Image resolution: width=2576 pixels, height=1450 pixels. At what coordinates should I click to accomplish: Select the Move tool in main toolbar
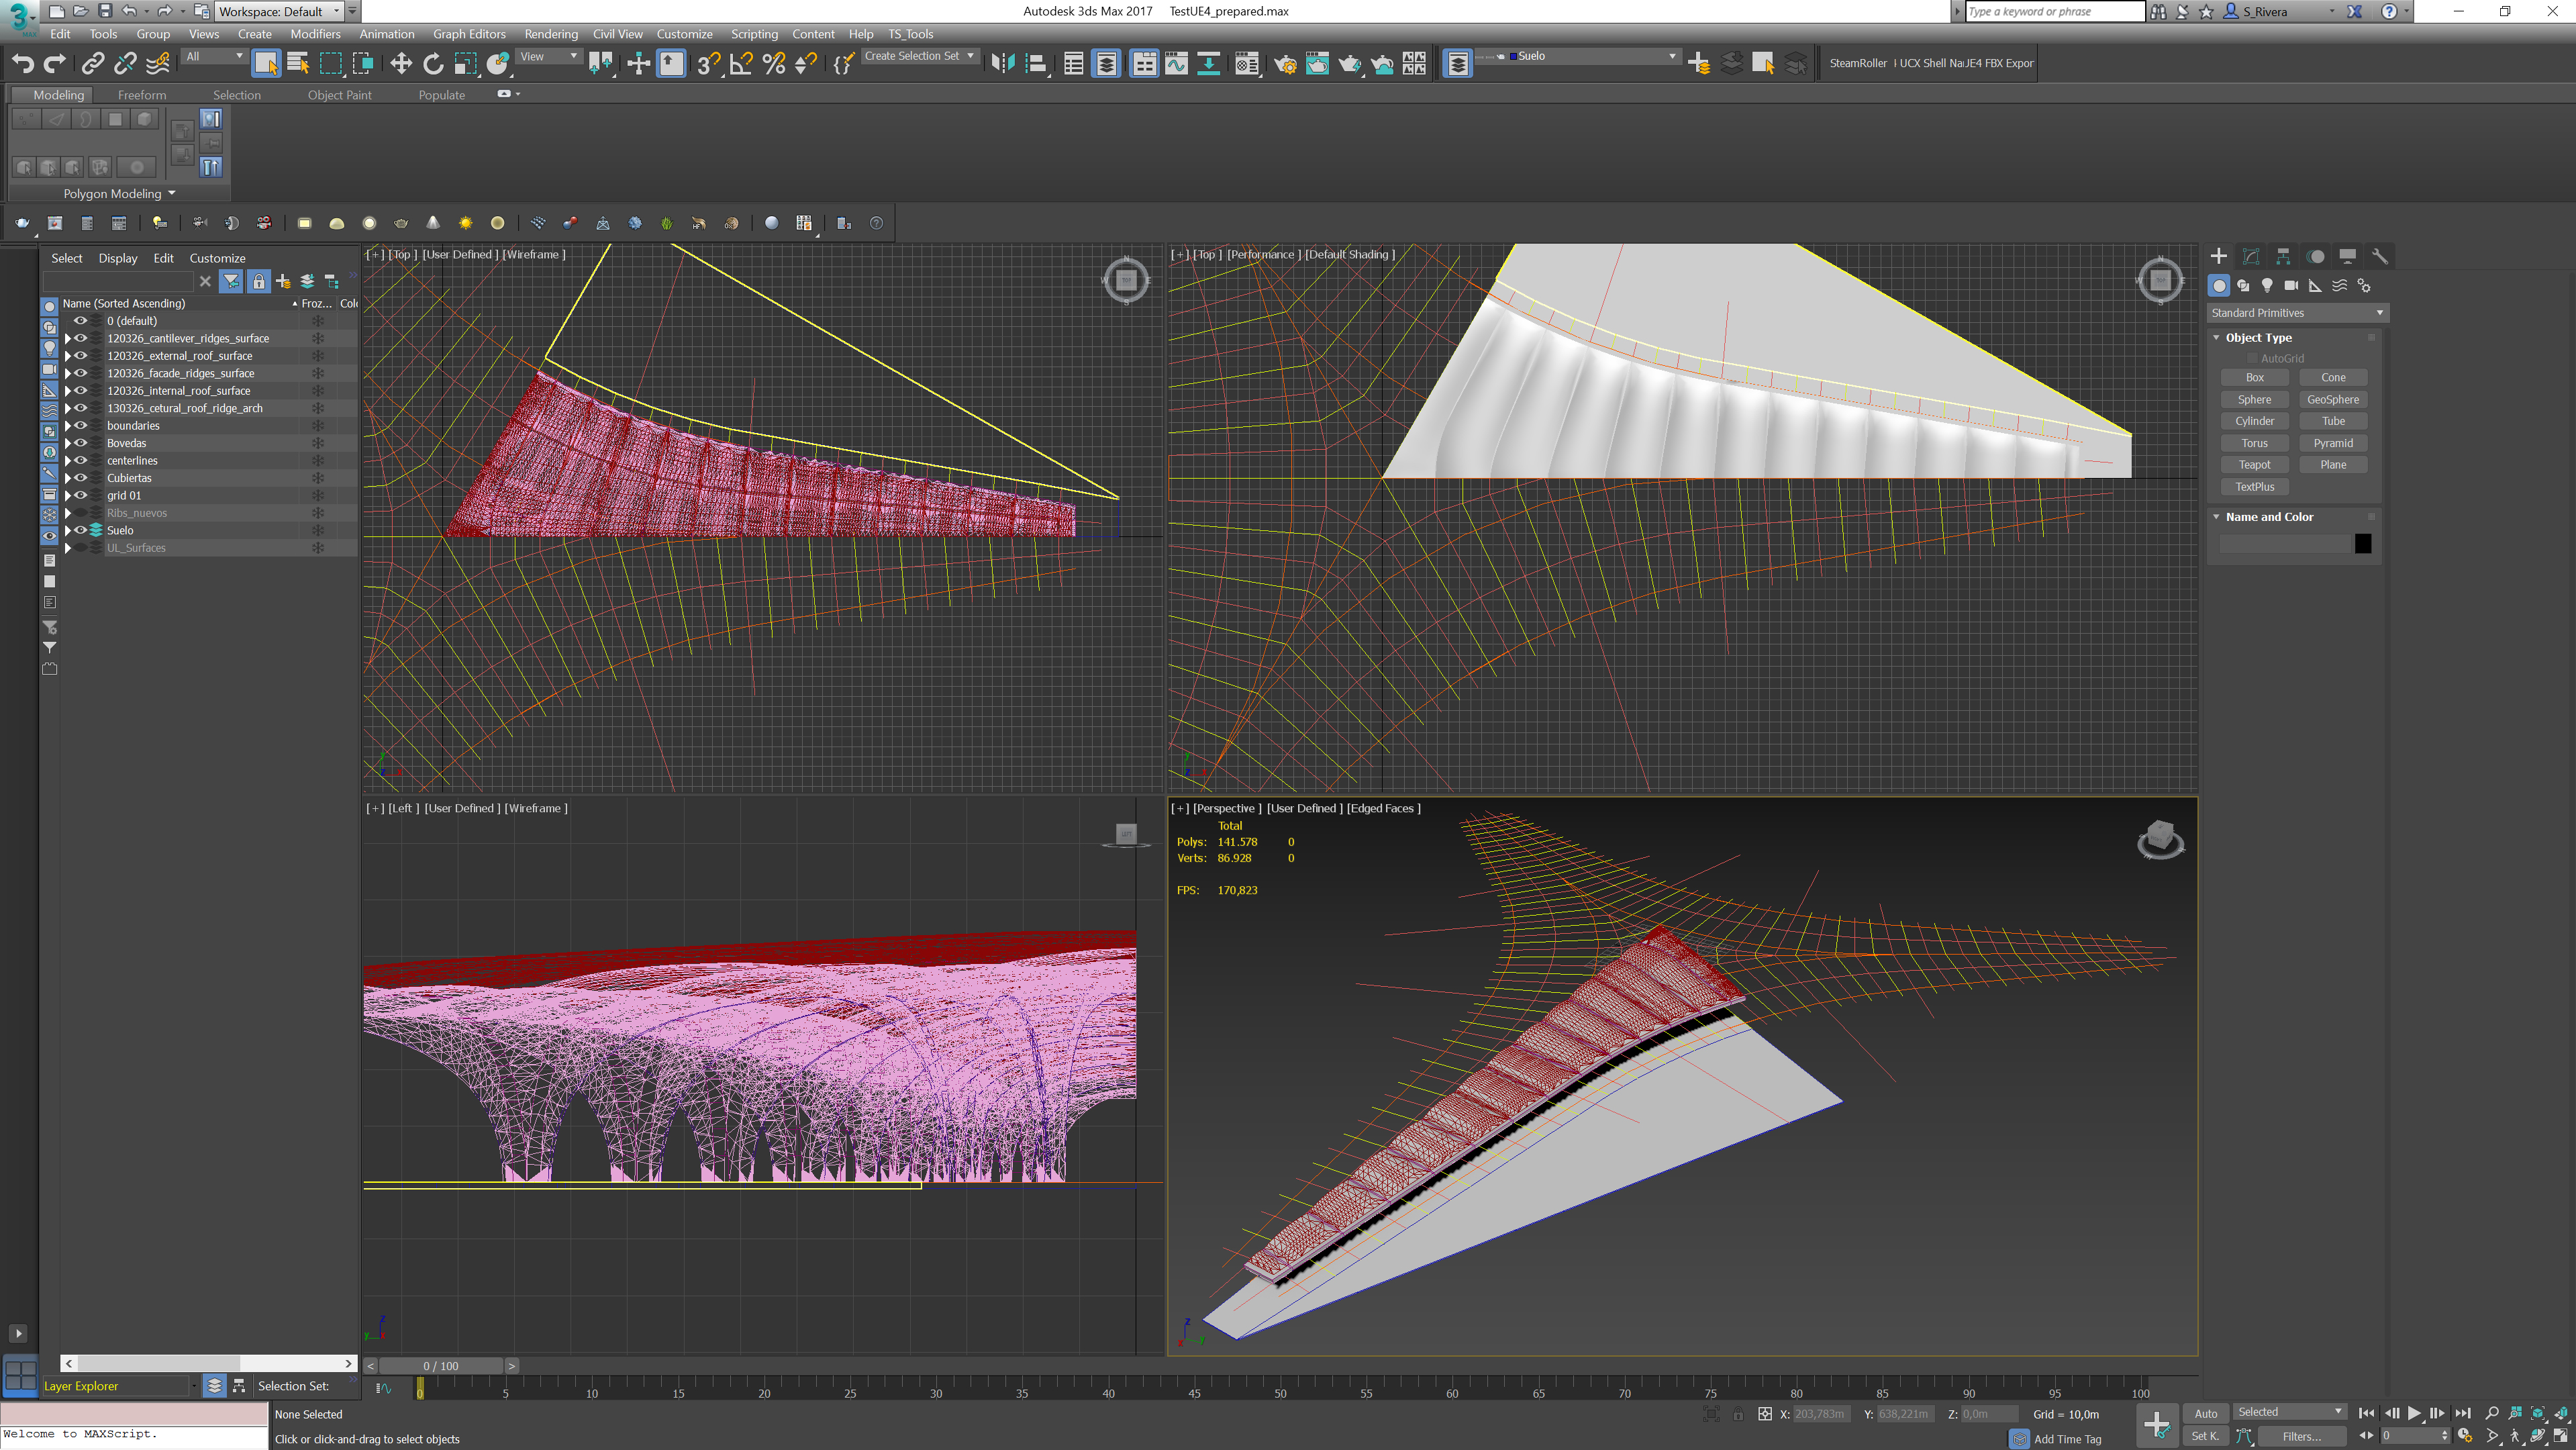pyautogui.click(x=401, y=64)
